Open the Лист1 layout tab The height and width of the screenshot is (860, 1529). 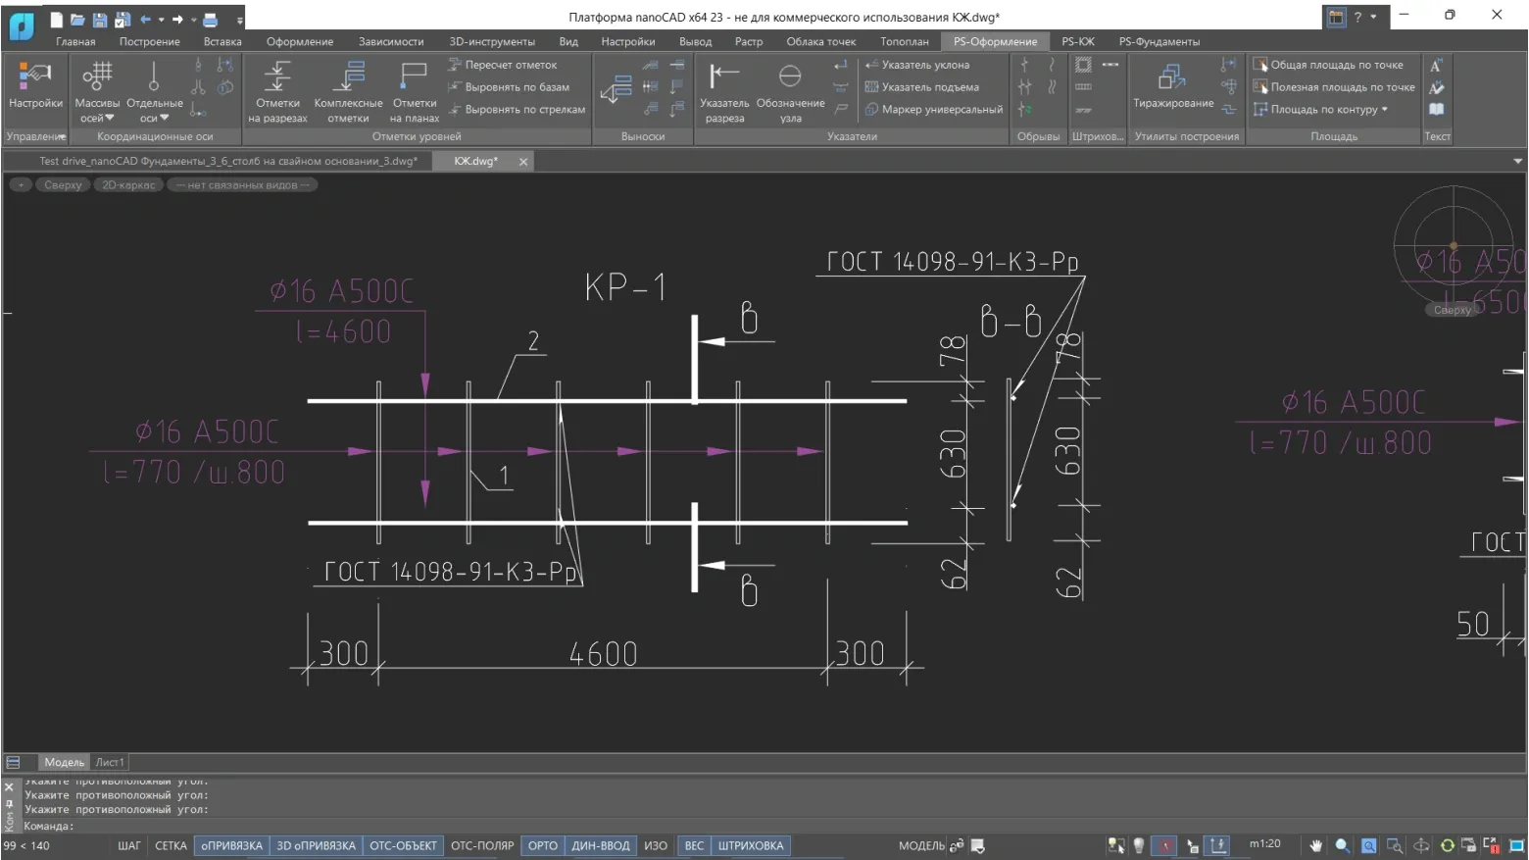[110, 762]
